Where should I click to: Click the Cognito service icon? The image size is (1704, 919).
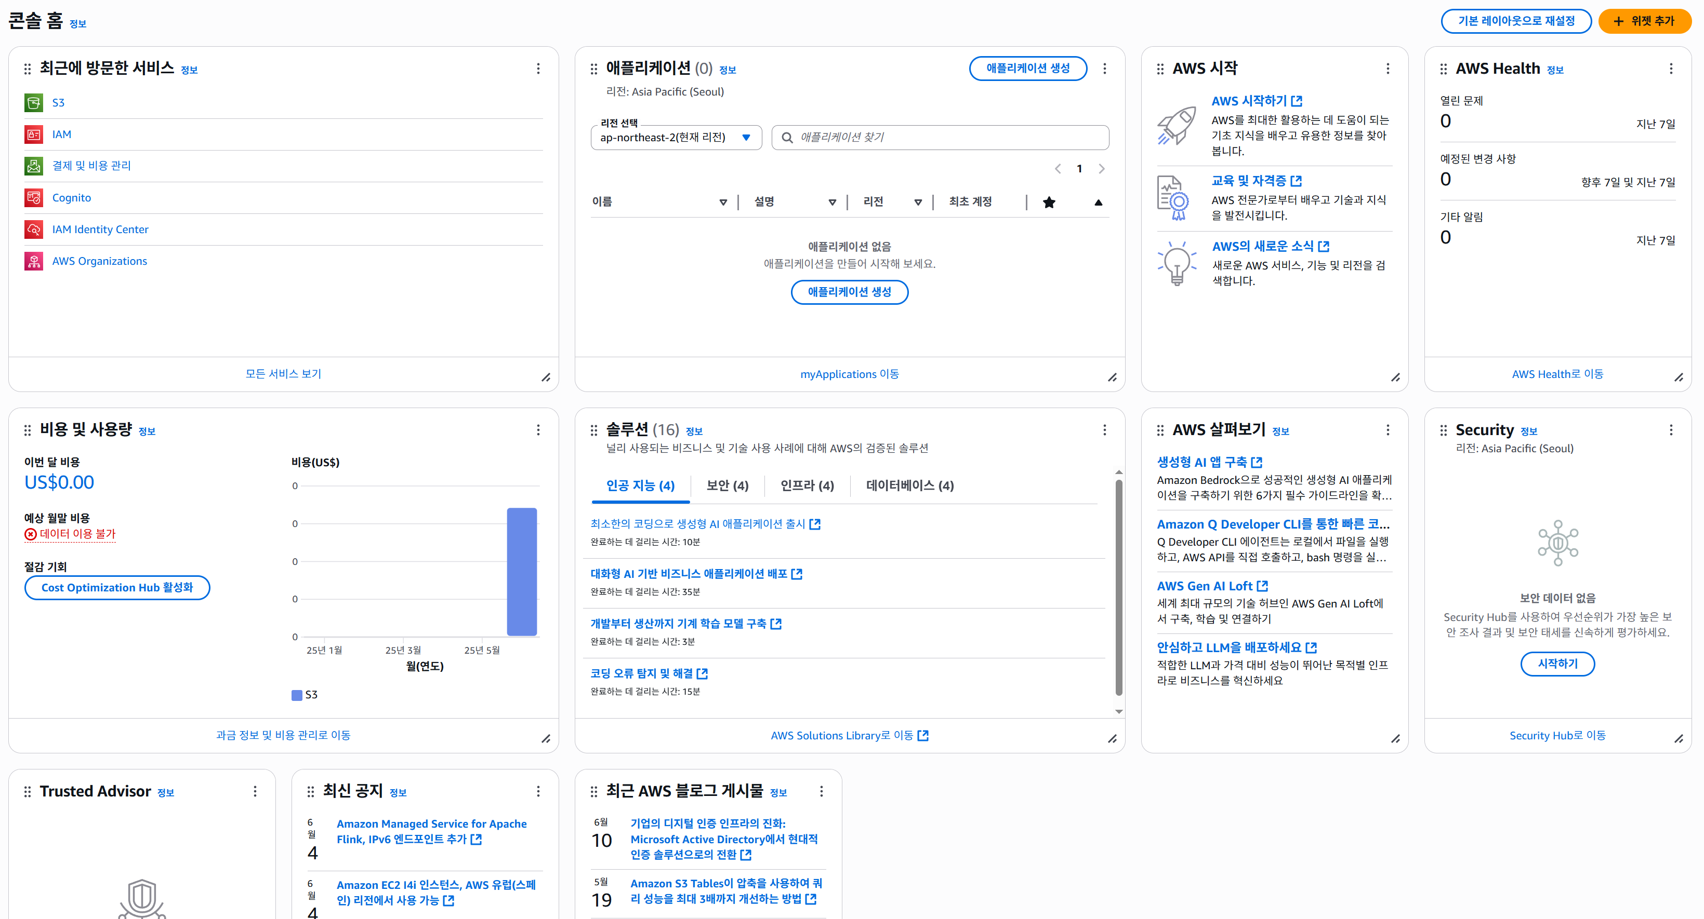coord(34,197)
